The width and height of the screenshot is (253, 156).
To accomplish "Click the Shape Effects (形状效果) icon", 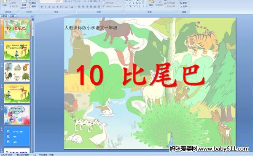I will pos(170,6).
